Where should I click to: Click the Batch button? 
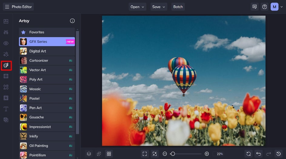(178, 7)
